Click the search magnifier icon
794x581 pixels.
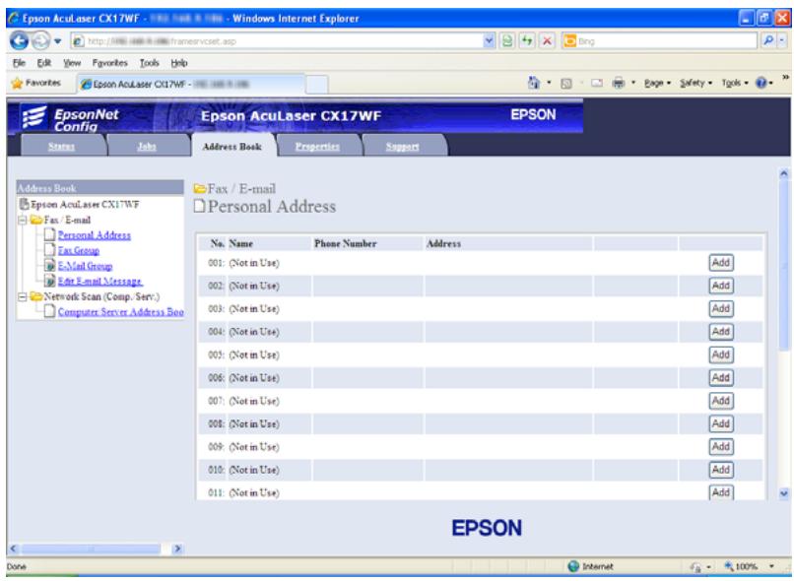(768, 40)
